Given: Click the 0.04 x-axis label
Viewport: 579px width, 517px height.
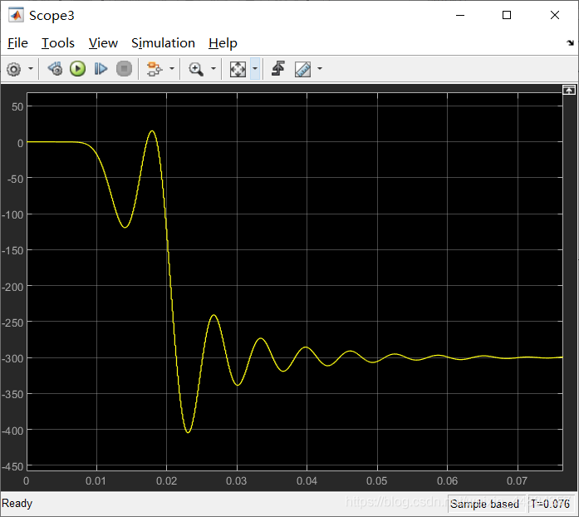Looking at the screenshot, I should coord(307,480).
